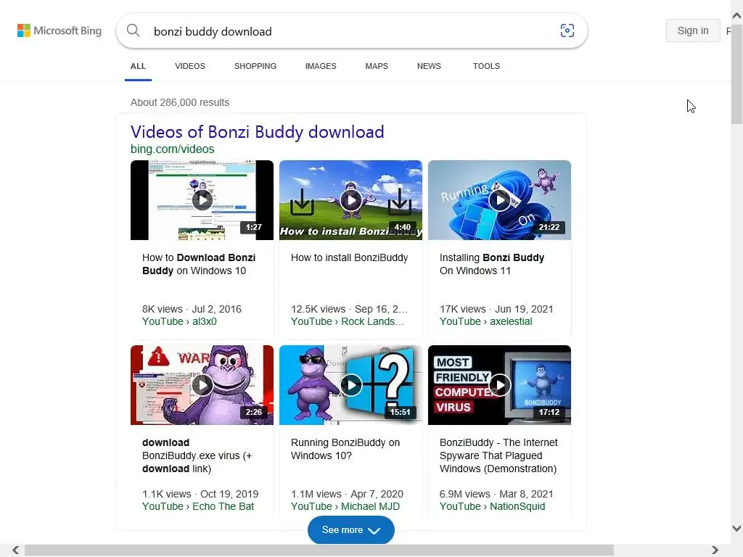This screenshot has width=743, height=557.
Task: Open 'Installing Bonzi Buddy On Windows 11' title
Action: coord(492,264)
